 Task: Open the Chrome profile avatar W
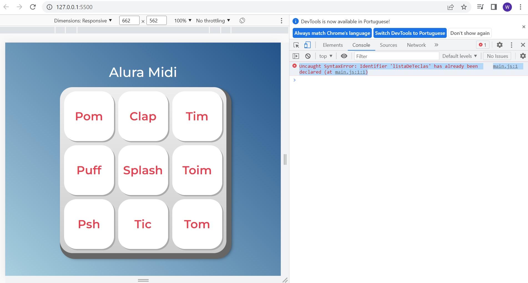pos(507,7)
